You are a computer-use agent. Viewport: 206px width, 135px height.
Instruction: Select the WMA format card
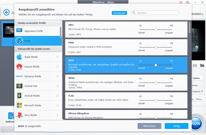coord(126,83)
